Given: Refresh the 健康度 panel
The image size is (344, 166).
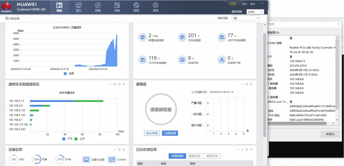Looking at the screenshot, I should click(247, 84).
